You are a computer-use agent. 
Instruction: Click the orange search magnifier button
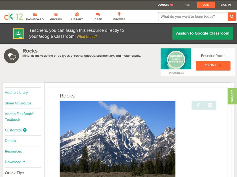point(232,17)
